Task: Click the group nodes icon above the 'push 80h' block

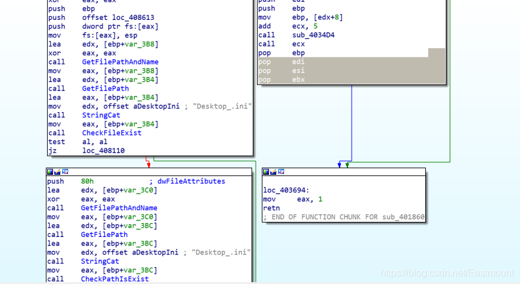Action: pyautogui.click(x=65, y=172)
